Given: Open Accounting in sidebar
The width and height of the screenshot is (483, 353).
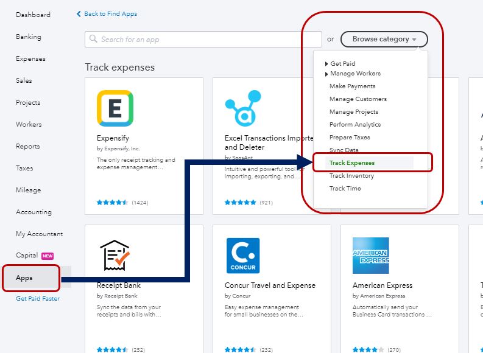Looking at the screenshot, I should pyautogui.click(x=33, y=212).
